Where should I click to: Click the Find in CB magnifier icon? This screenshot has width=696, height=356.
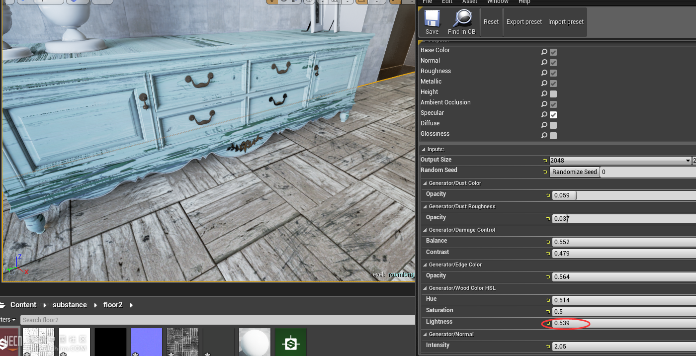click(462, 18)
